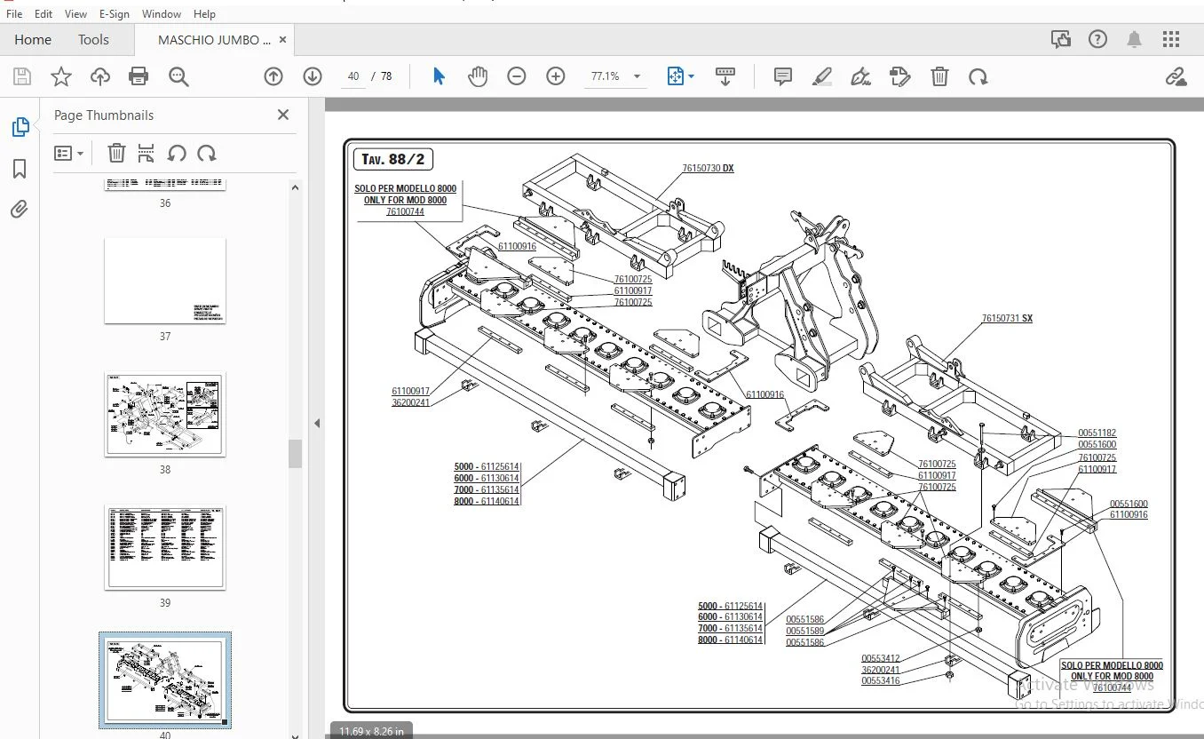Open the share comments chat icon
Screen dimensions: 1204x739
(1060, 39)
